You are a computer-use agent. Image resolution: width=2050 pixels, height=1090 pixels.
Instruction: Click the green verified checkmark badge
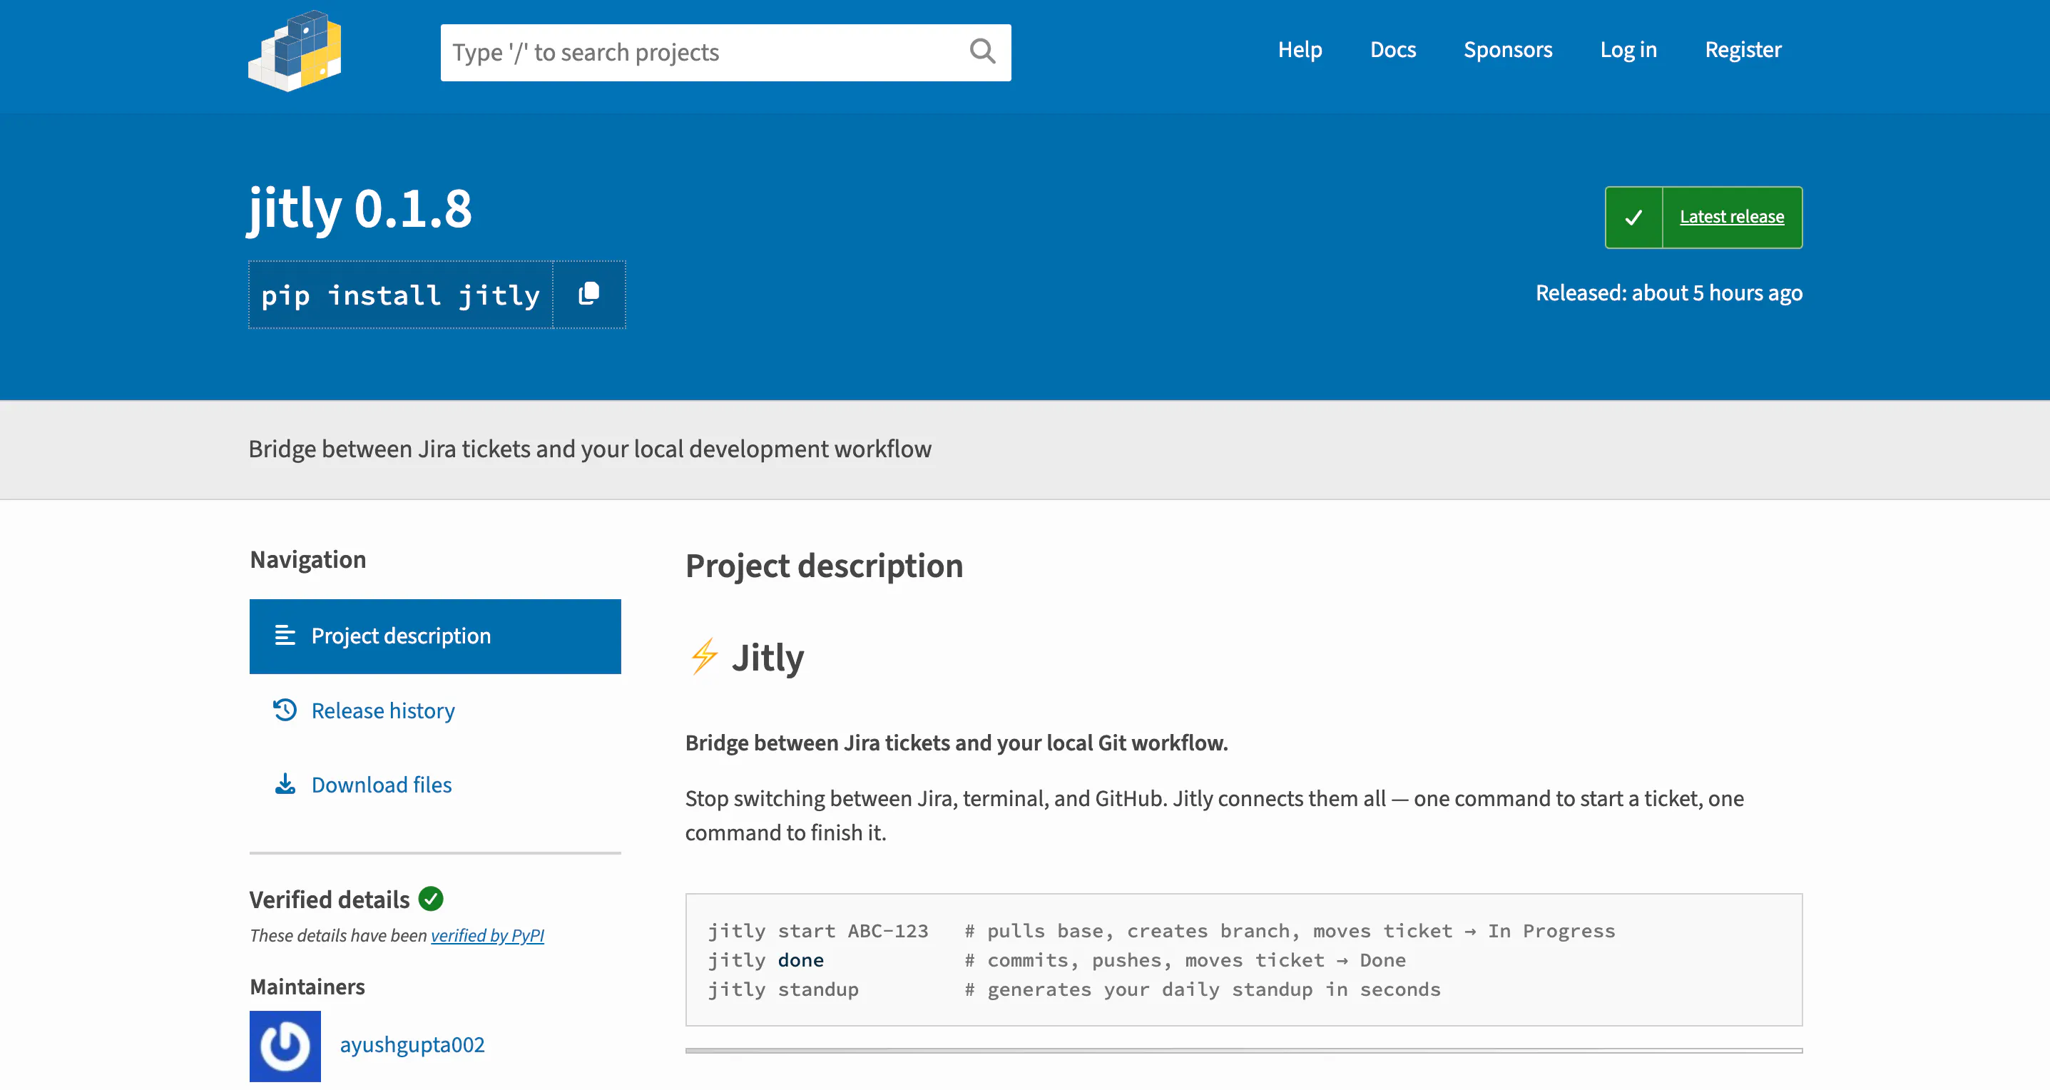click(x=431, y=899)
